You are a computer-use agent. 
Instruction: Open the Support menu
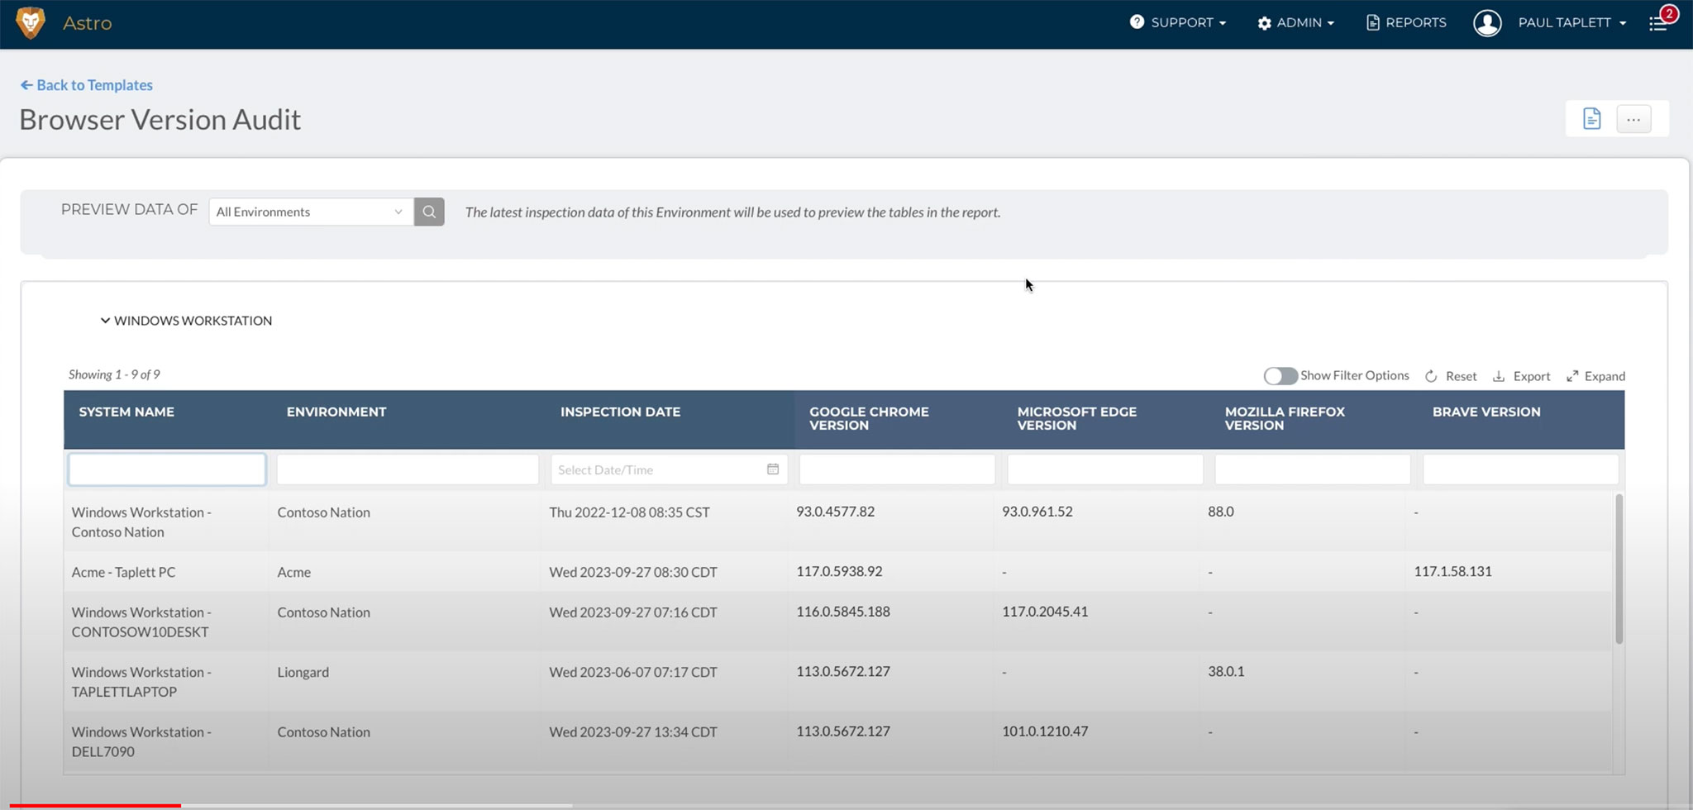[1178, 23]
